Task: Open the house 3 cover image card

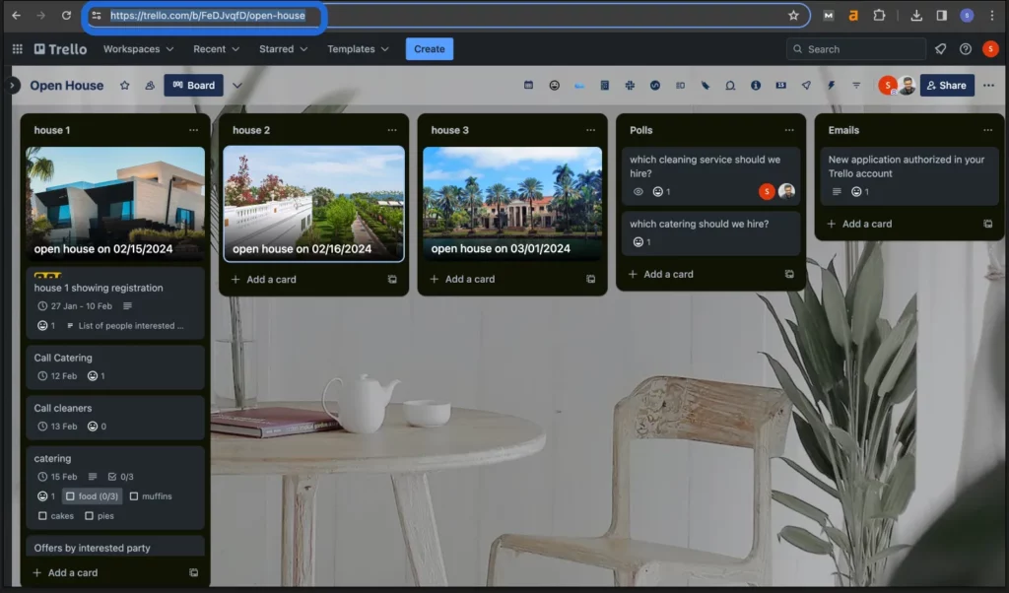Action: (512, 203)
